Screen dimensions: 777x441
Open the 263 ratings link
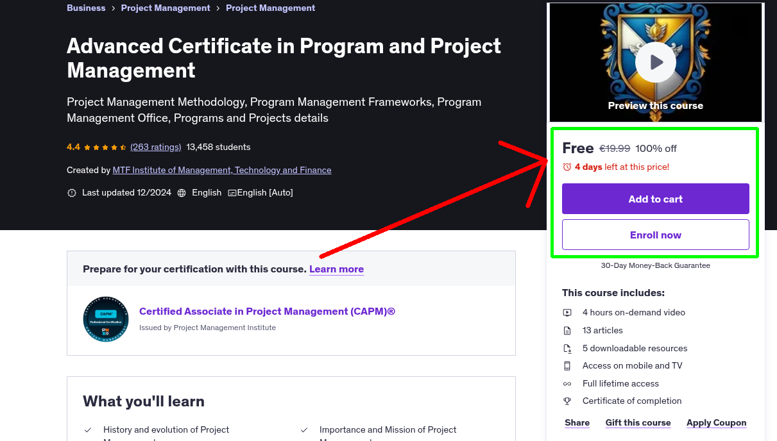point(156,147)
